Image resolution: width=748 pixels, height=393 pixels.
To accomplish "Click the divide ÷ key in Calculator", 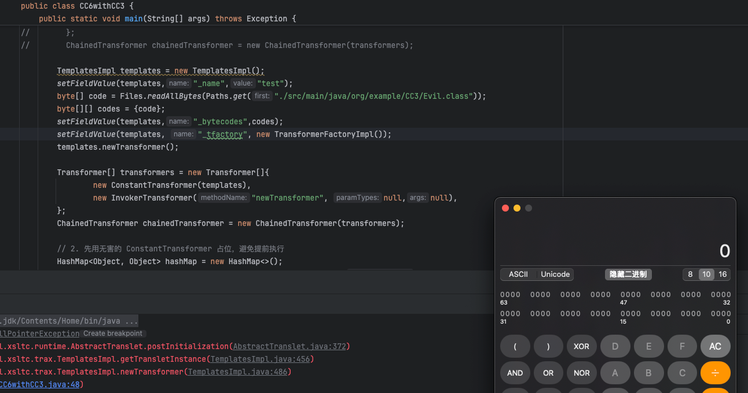I will pyautogui.click(x=716, y=373).
